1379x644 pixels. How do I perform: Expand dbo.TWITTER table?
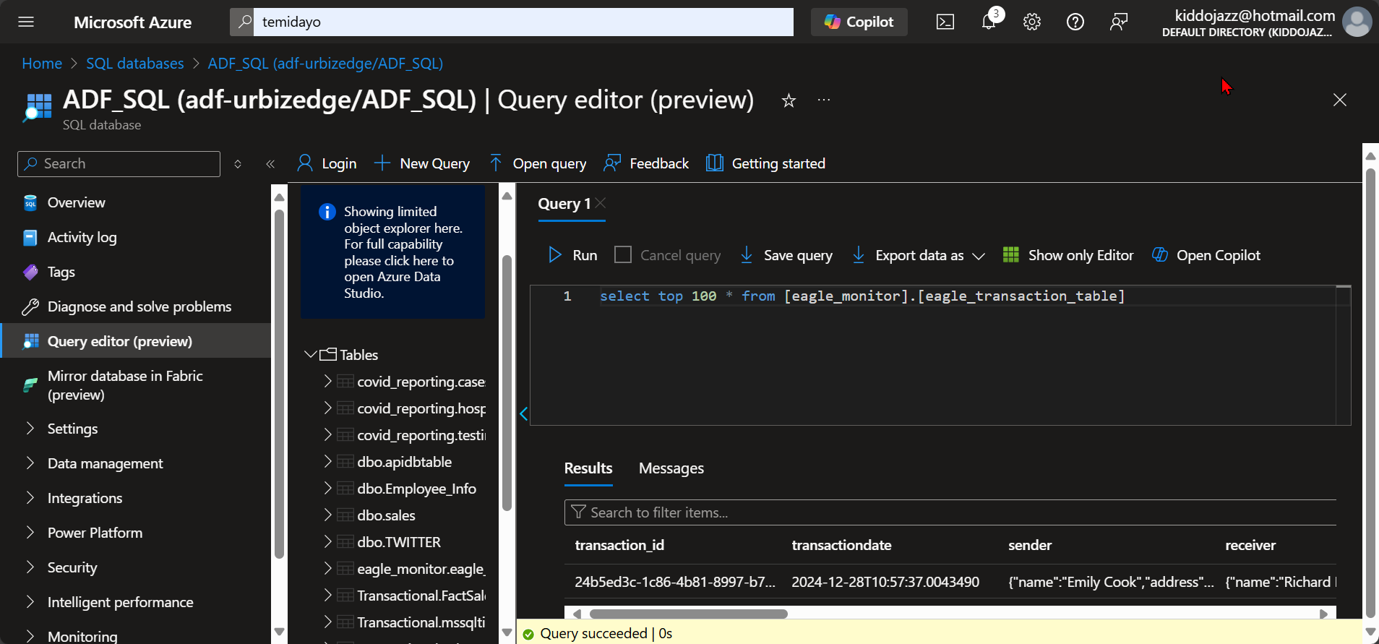[x=327, y=541]
